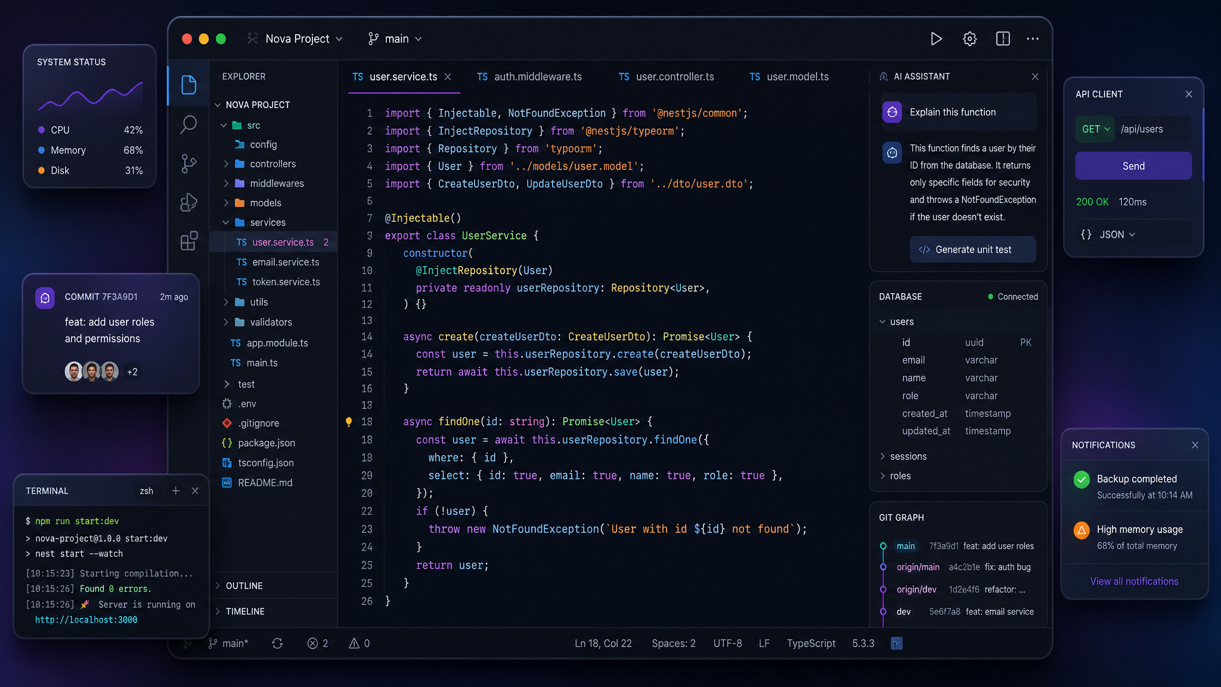Open Run and Debug icon in activity bar
The image size is (1221, 687).
188,202
